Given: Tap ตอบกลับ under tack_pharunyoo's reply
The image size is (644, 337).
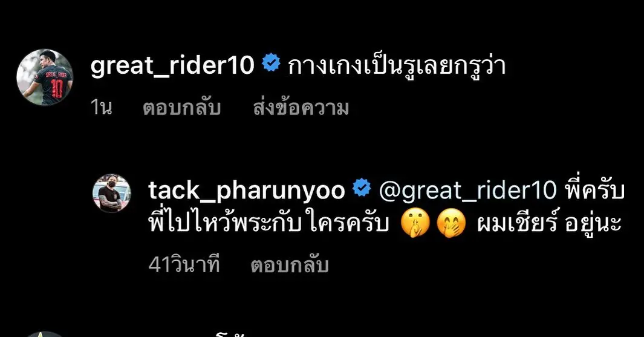Looking at the screenshot, I should (x=290, y=265).
